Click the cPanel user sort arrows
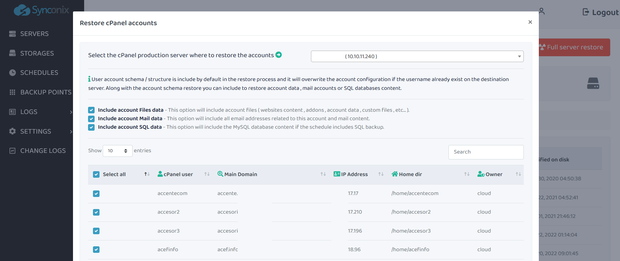The image size is (620, 261). (x=207, y=174)
